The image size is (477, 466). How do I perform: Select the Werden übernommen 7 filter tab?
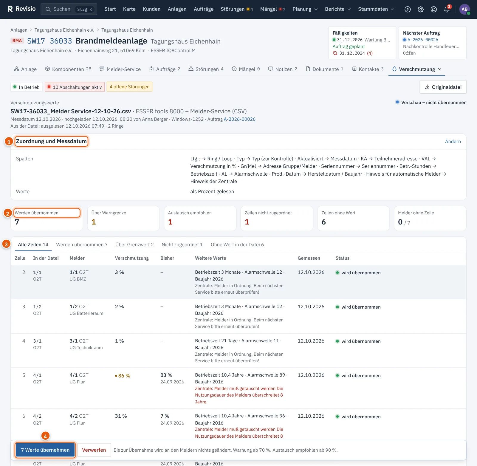coord(82,244)
